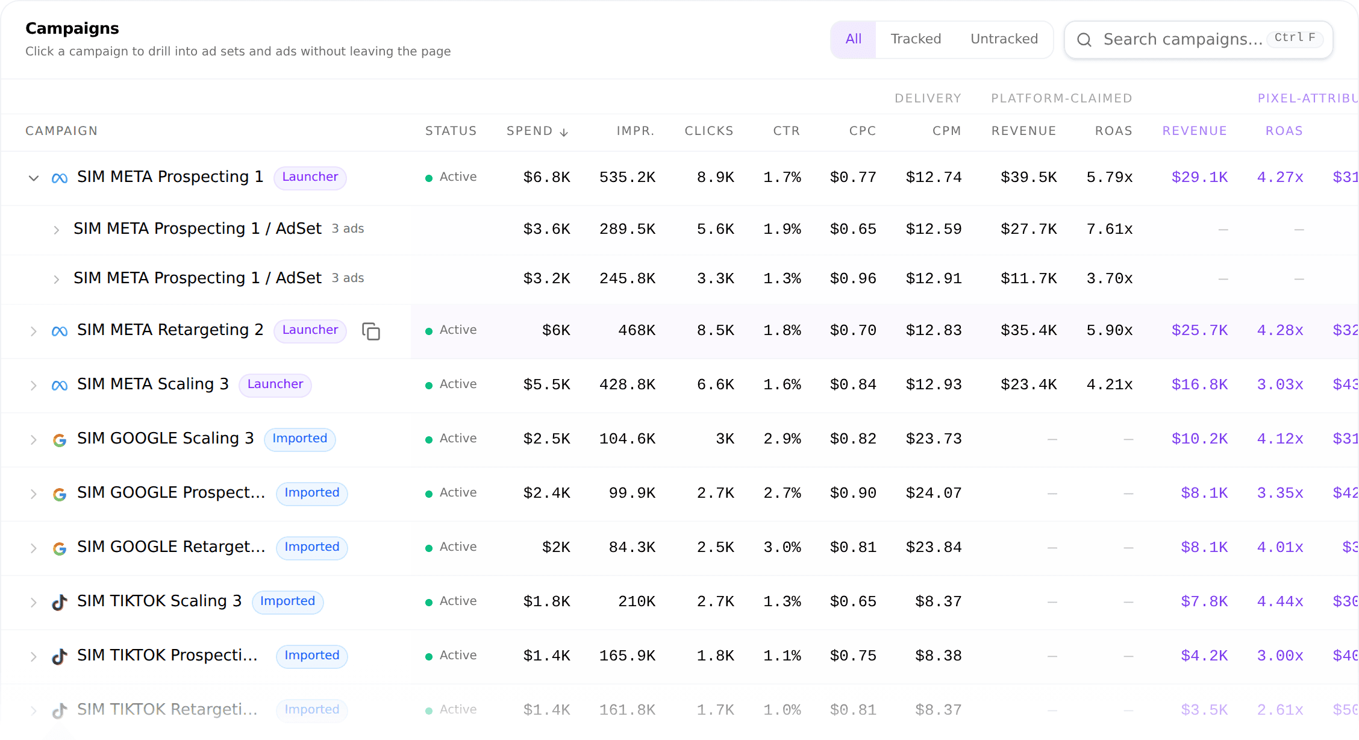Click the 468K impressions value

pos(637,331)
